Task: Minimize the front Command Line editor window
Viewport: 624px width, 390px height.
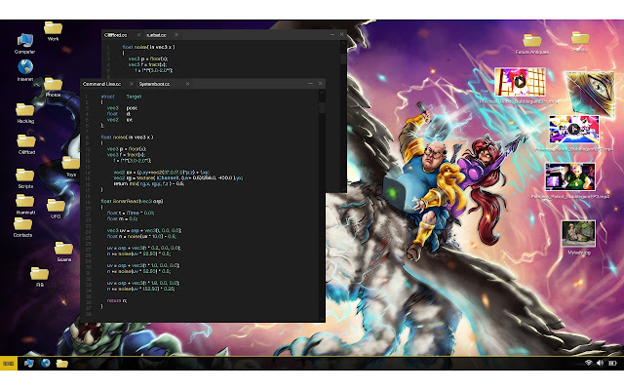Action: click(310, 84)
